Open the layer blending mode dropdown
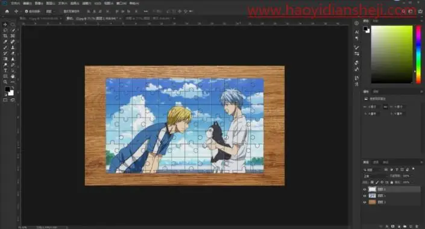Image resolution: width=425 pixels, height=229 pixels. click(x=375, y=176)
